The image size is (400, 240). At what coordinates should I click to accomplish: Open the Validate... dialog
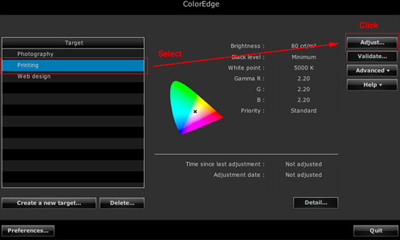(x=372, y=56)
